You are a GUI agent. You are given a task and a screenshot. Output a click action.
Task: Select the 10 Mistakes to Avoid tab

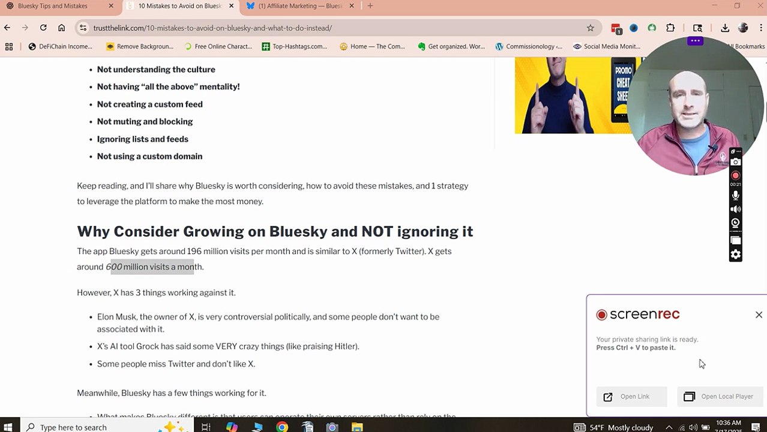[179, 6]
